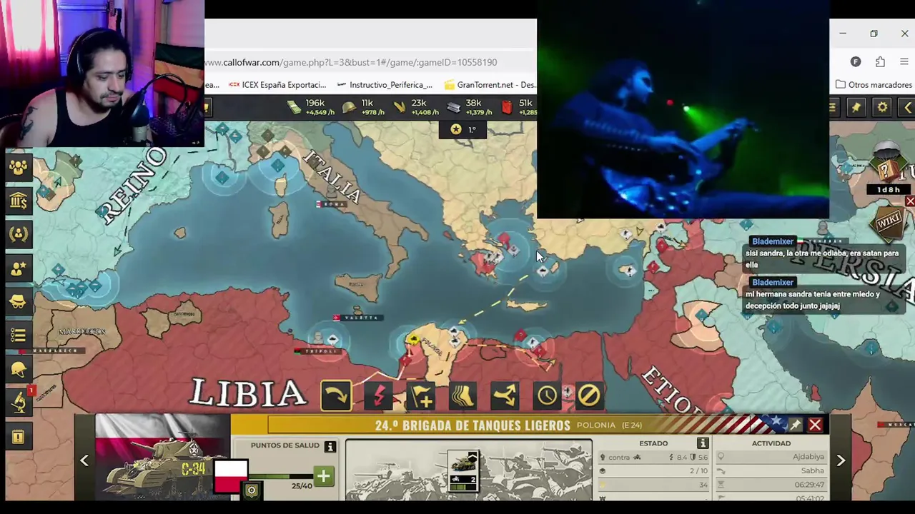
Task: Select the add waypoint flag command
Action: [421, 395]
